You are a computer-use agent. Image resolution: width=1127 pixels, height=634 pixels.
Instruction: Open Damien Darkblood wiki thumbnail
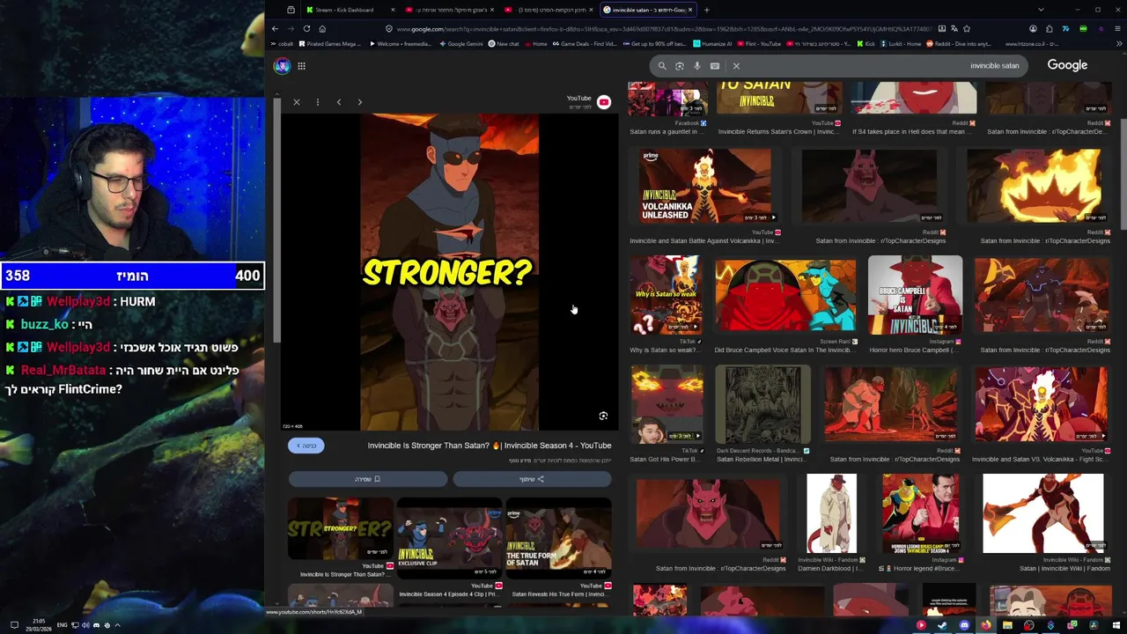pyautogui.click(x=831, y=514)
